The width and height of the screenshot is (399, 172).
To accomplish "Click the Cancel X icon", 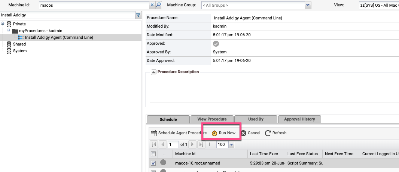I will click(x=243, y=133).
